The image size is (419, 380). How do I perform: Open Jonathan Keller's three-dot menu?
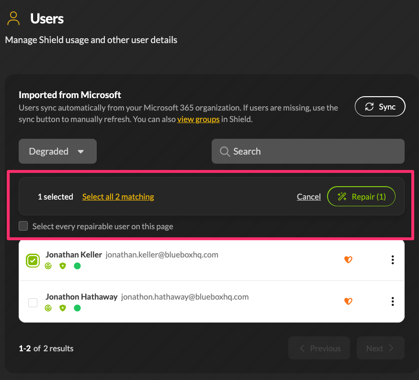click(393, 259)
